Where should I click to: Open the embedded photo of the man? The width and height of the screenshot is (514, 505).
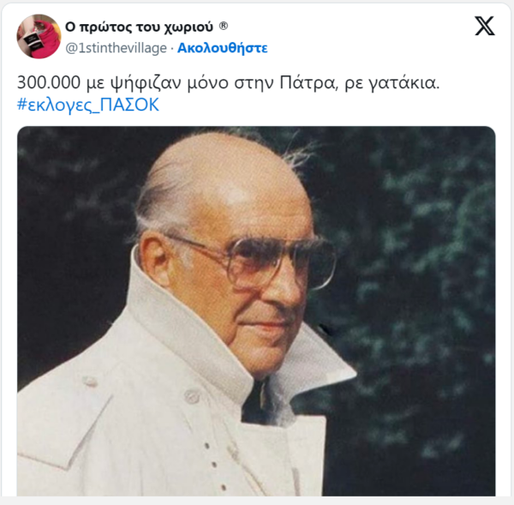coord(256,310)
